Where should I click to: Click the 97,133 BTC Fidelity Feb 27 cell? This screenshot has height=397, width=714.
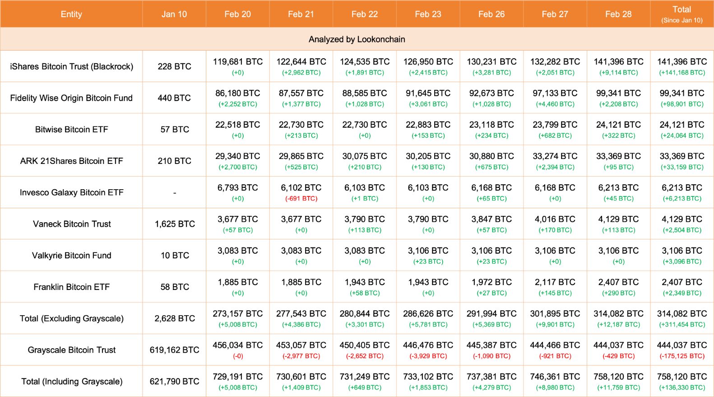pos(555,98)
